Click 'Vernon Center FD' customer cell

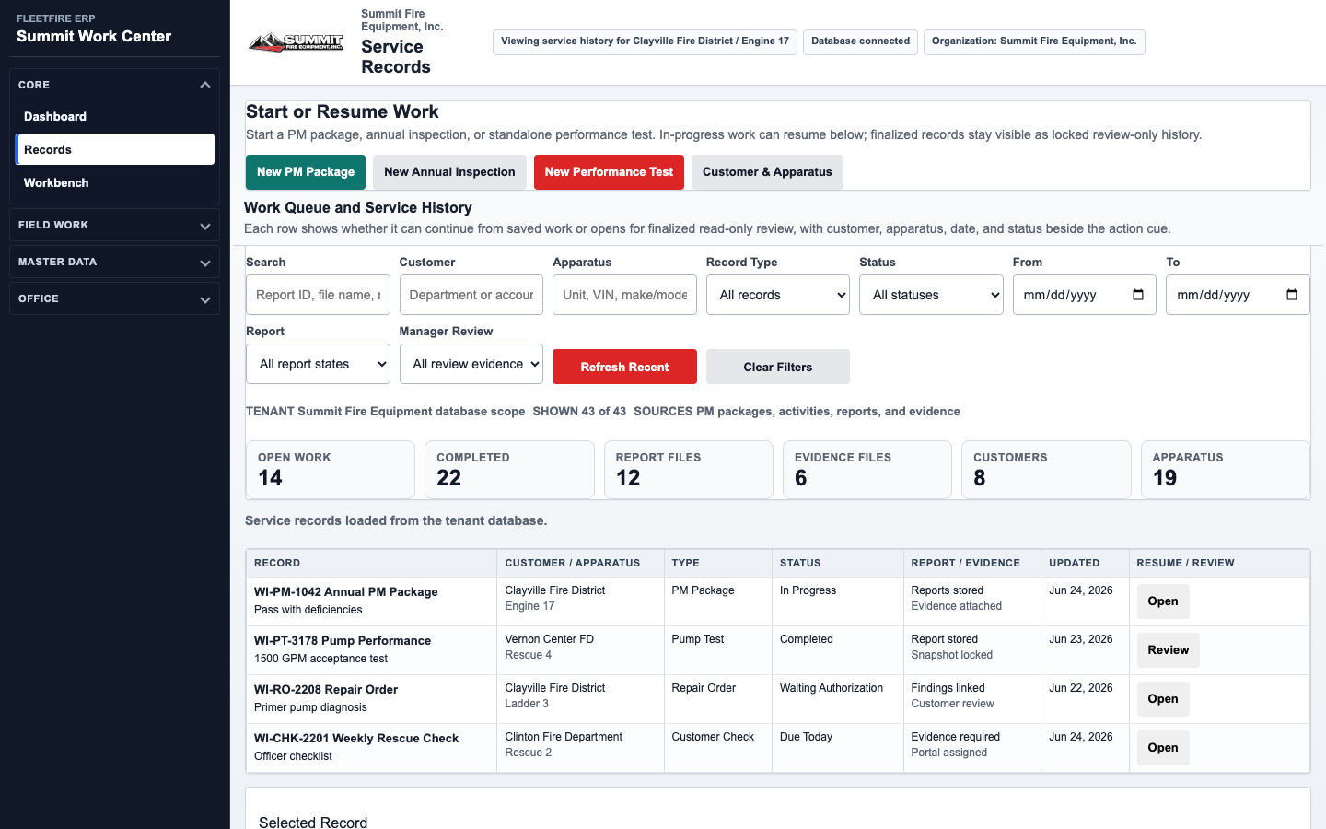click(549, 639)
